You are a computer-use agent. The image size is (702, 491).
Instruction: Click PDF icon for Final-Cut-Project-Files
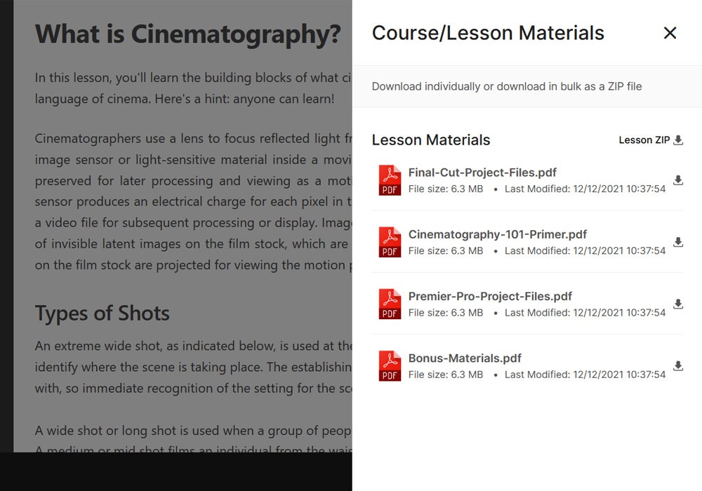tap(390, 180)
